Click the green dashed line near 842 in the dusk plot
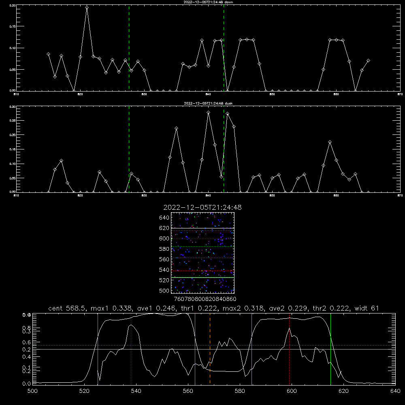 click(224, 149)
